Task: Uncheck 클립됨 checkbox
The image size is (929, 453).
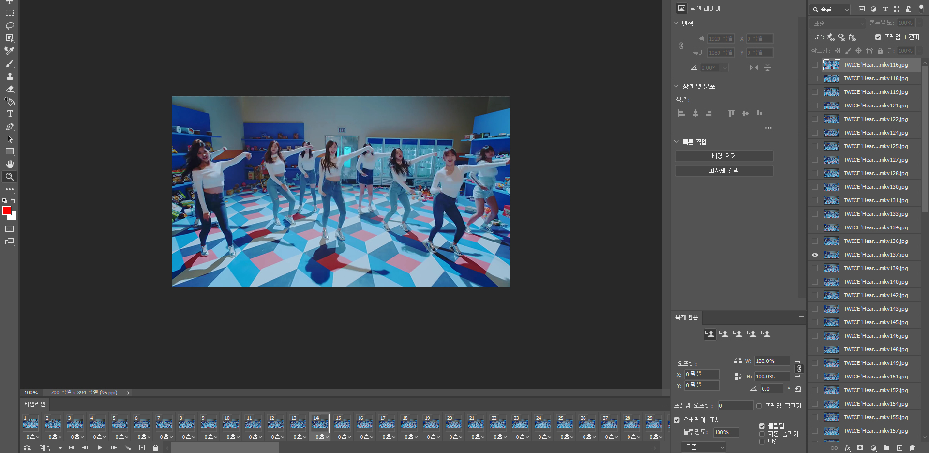Action: 762,426
